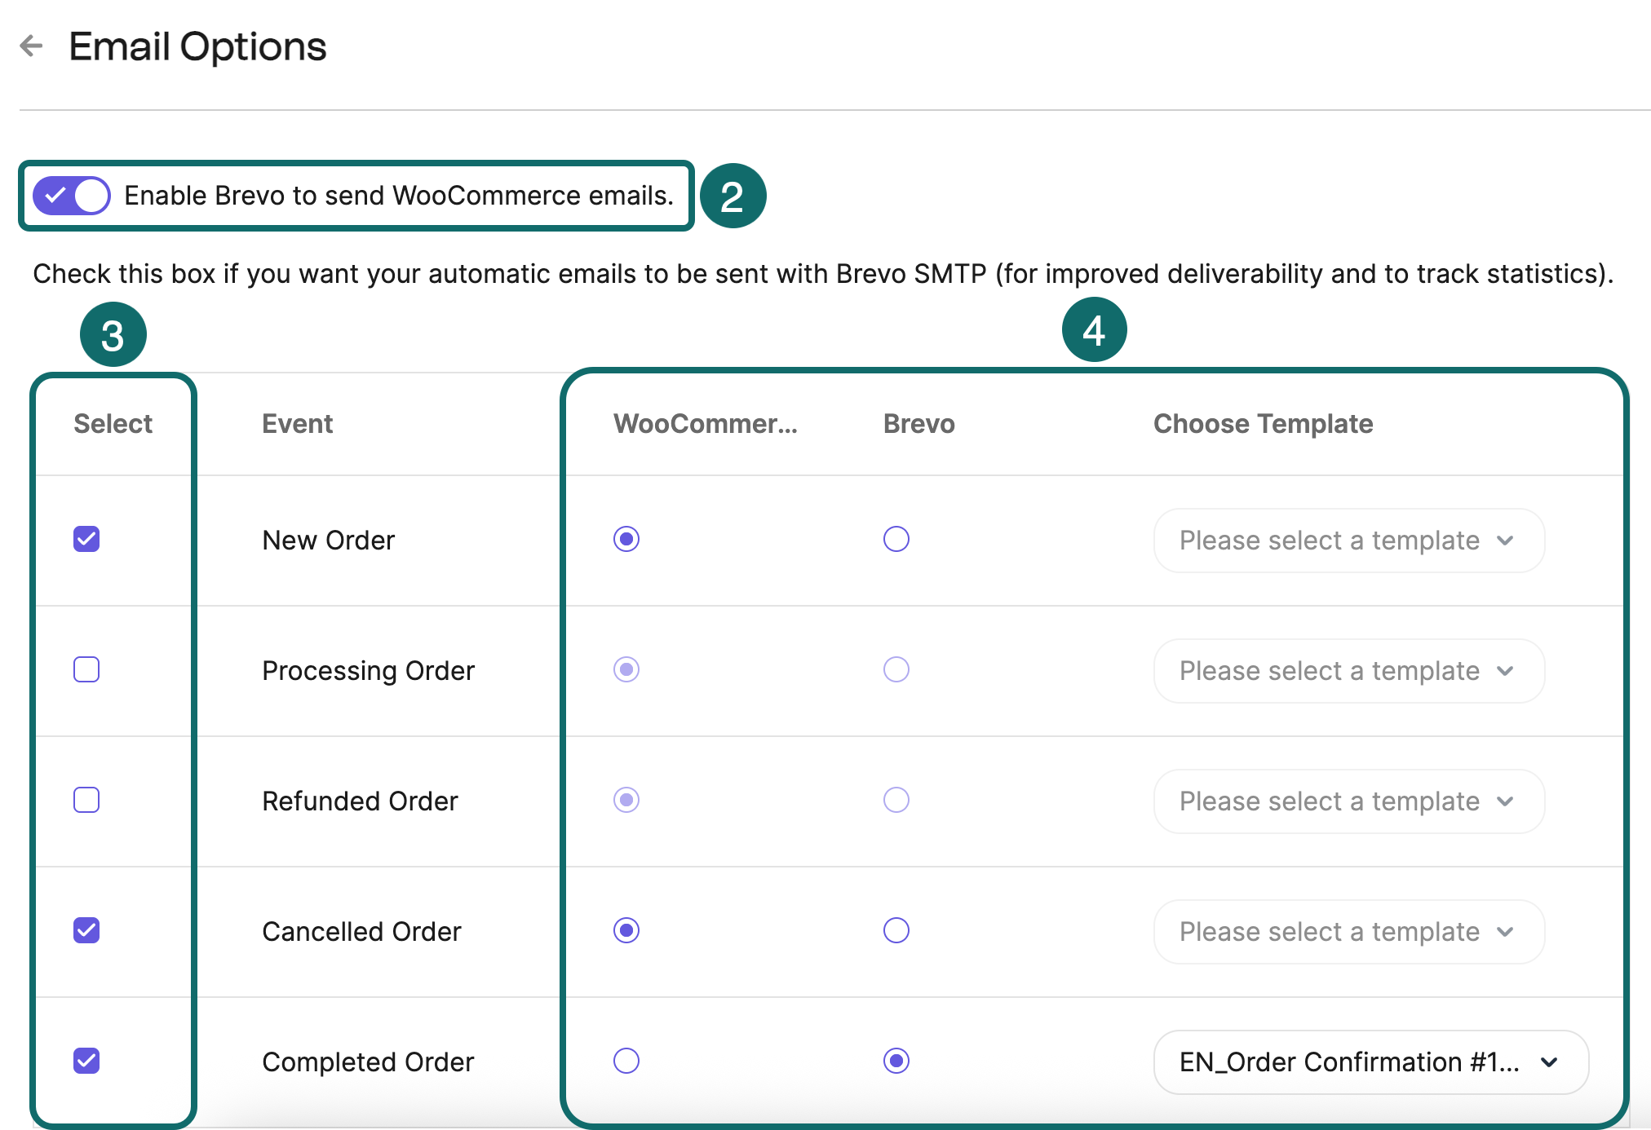Select Brevo radio for Cancelled Order

pyautogui.click(x=896, y=930)
